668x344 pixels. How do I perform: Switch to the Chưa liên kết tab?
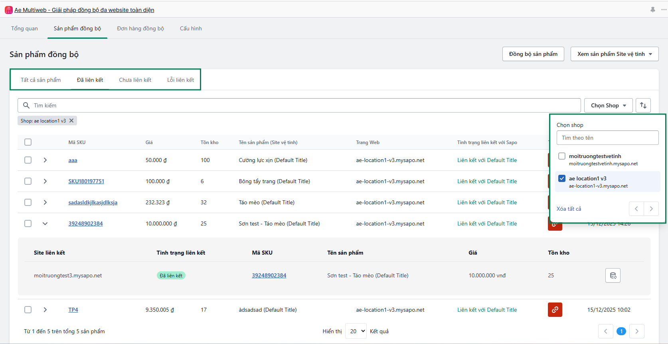[135, 80]
